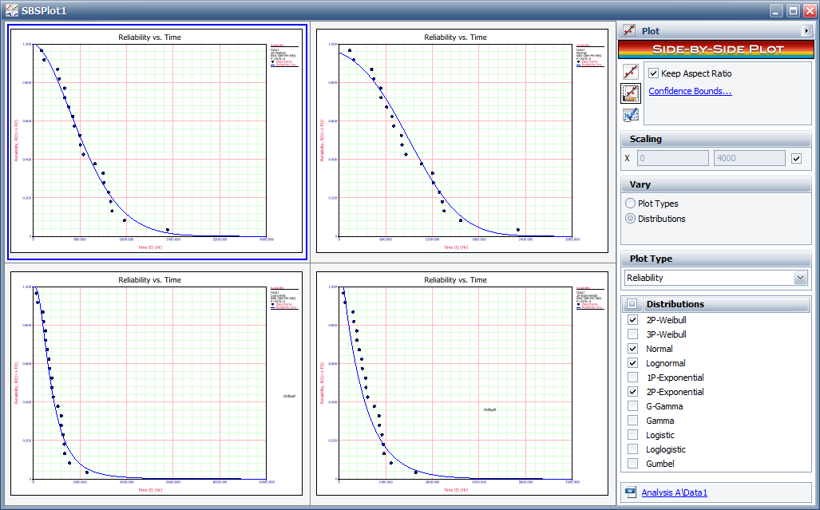Open the Confidence Bounds link
Screen dimensions: 820x510
tap(690, 91)
